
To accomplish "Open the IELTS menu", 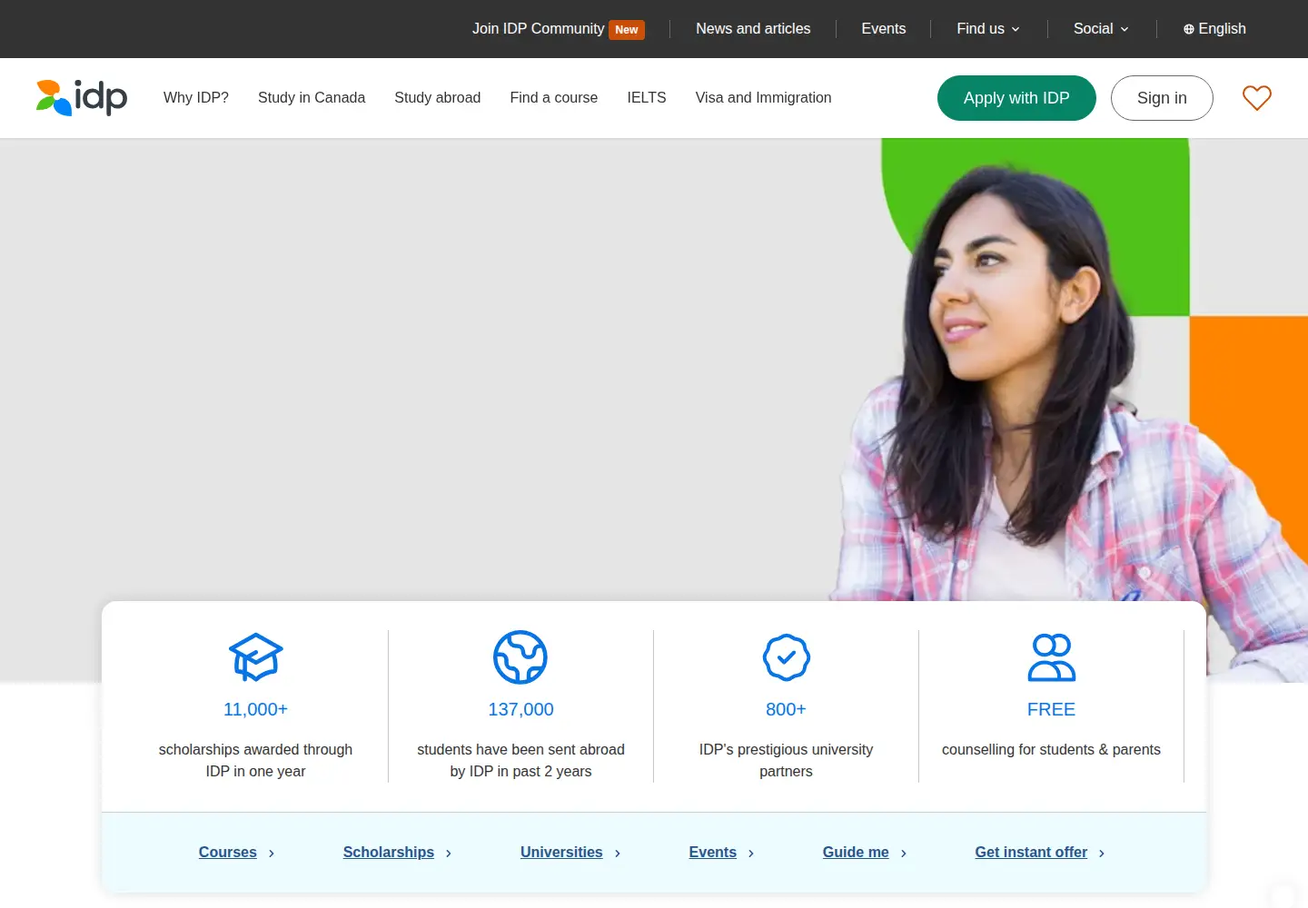I will [647, 97].
